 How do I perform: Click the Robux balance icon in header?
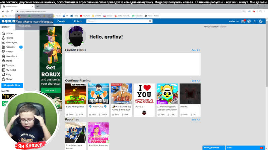coord(249,21)
